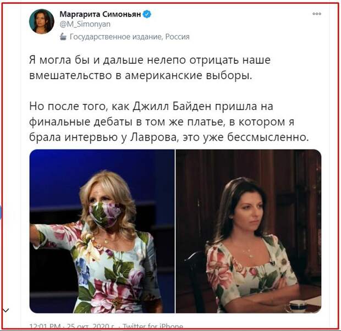The width and height of the screenshot is (341, 331).
Task: Open the tweet's three-dot more options menu
Action: pyautogui.click(x=317, y=14)
